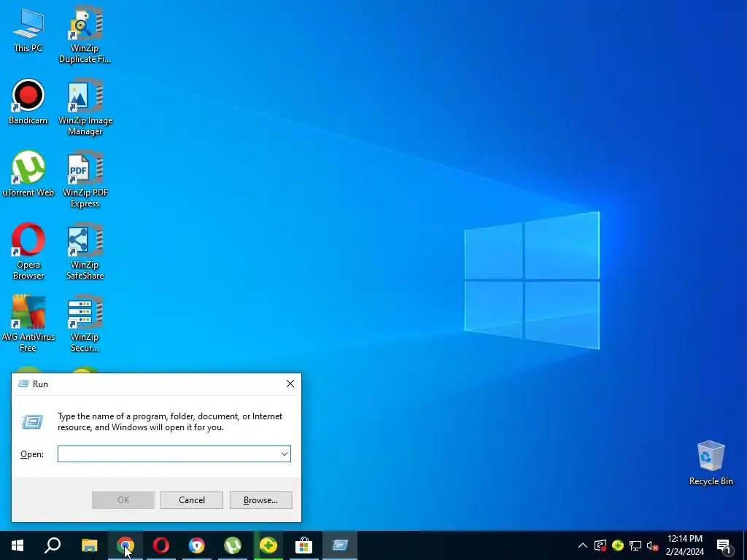Launch uTorrent Web desktop shortcut
The height and width of the screenshot is (560, 747).
tap(28, 174)
